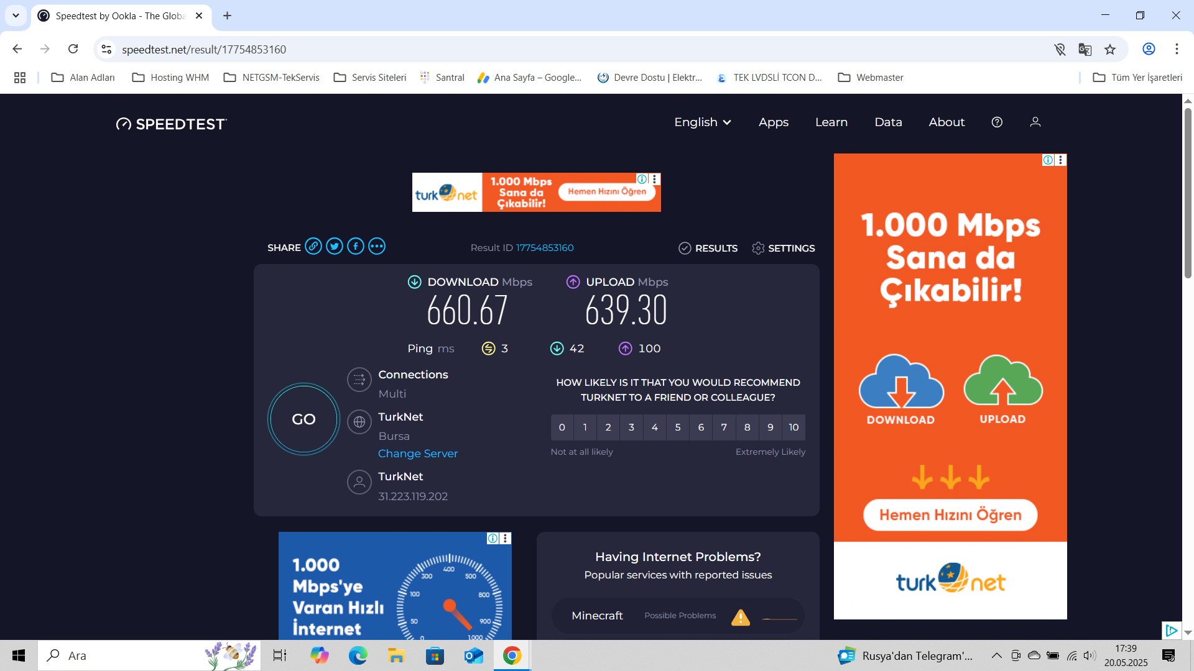The image size is (1194, 671).
Task: Open Outlook from taskbar
Action: pos(473,655)
